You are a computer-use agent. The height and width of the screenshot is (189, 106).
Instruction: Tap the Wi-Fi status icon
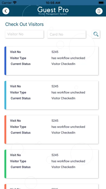[15, 3]
